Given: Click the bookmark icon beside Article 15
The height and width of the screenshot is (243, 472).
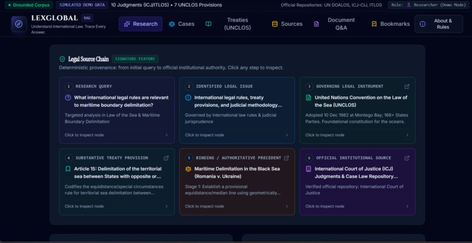Looking at the screenshot, I should pos(68,169).
